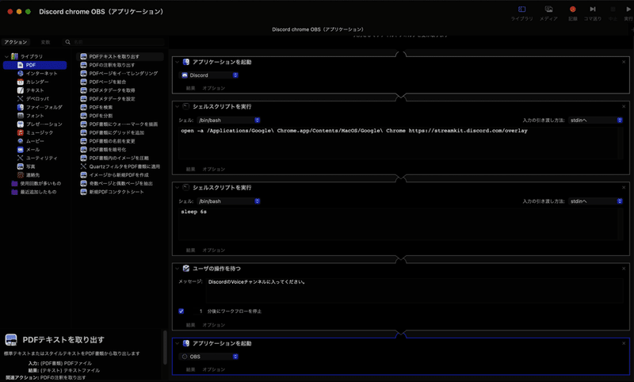Remove the ユーザの操作を待つ action with its X
This screenshot has height=382, width=634.
pos(624,269)
